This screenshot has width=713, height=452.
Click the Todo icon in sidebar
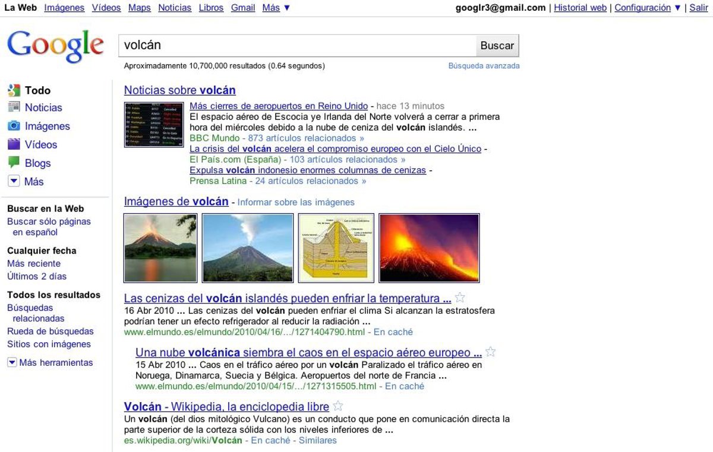pyautogui.click(x=14, y=90)
